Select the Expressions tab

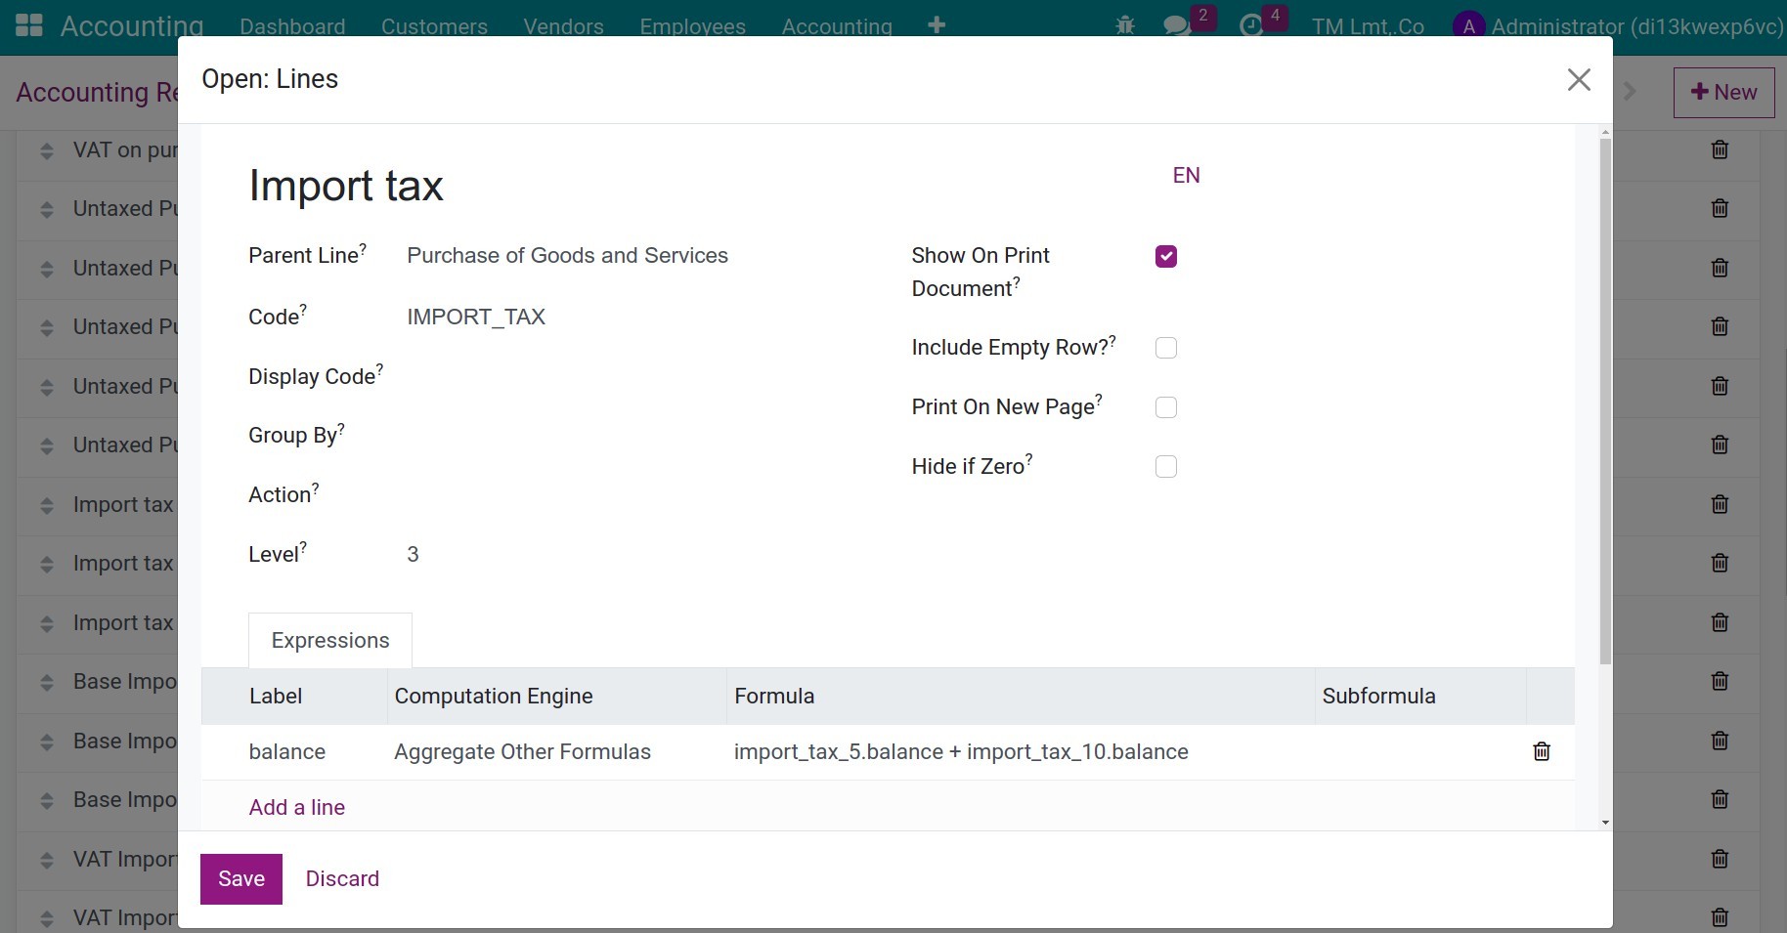(x=330, y=641)
